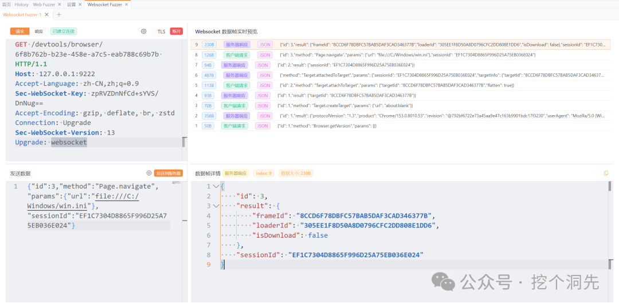Collapse the "result" object at line 3
Viewport: 619px width, 307px height.
(216, 206)
